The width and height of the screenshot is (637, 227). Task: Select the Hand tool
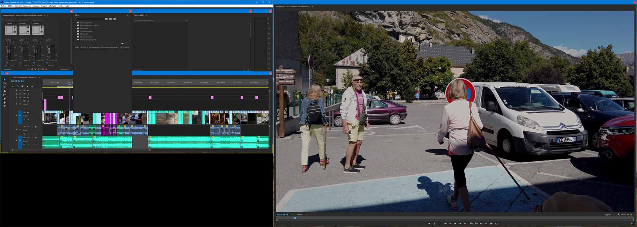[5, 103]
